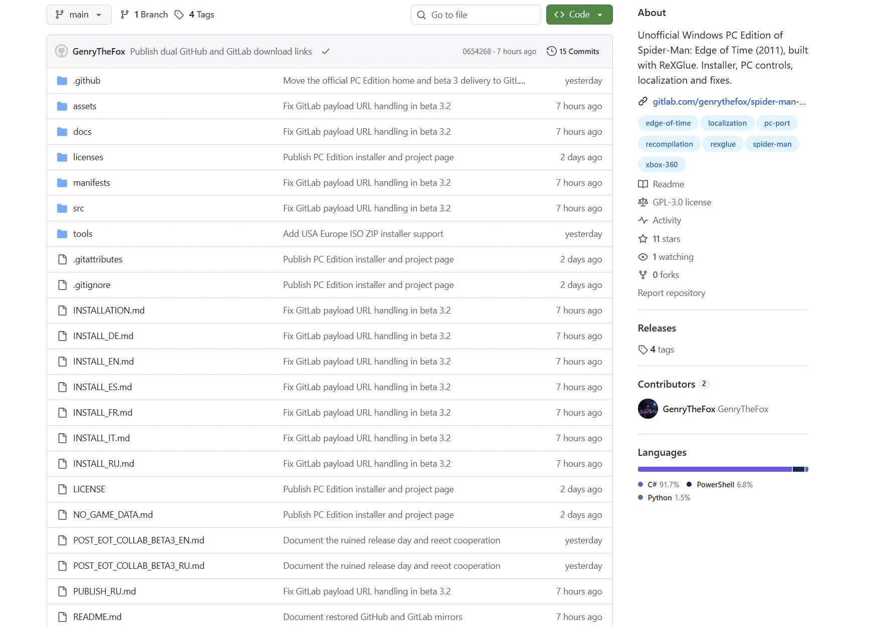This screenshot has width=869, height=627.
Task: Click the Readme book icon
Action: (x=642, y=184)
